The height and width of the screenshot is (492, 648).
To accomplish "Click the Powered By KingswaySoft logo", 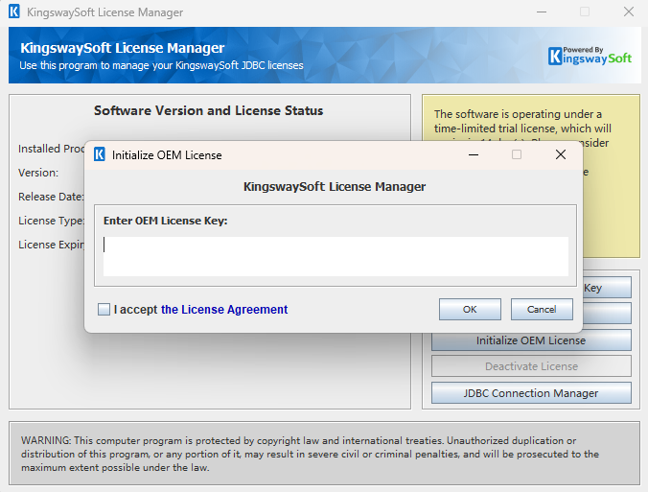I will coord(590,56).
